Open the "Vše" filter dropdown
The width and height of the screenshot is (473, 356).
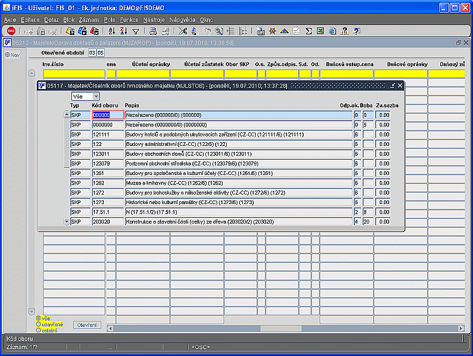point(96,96)
